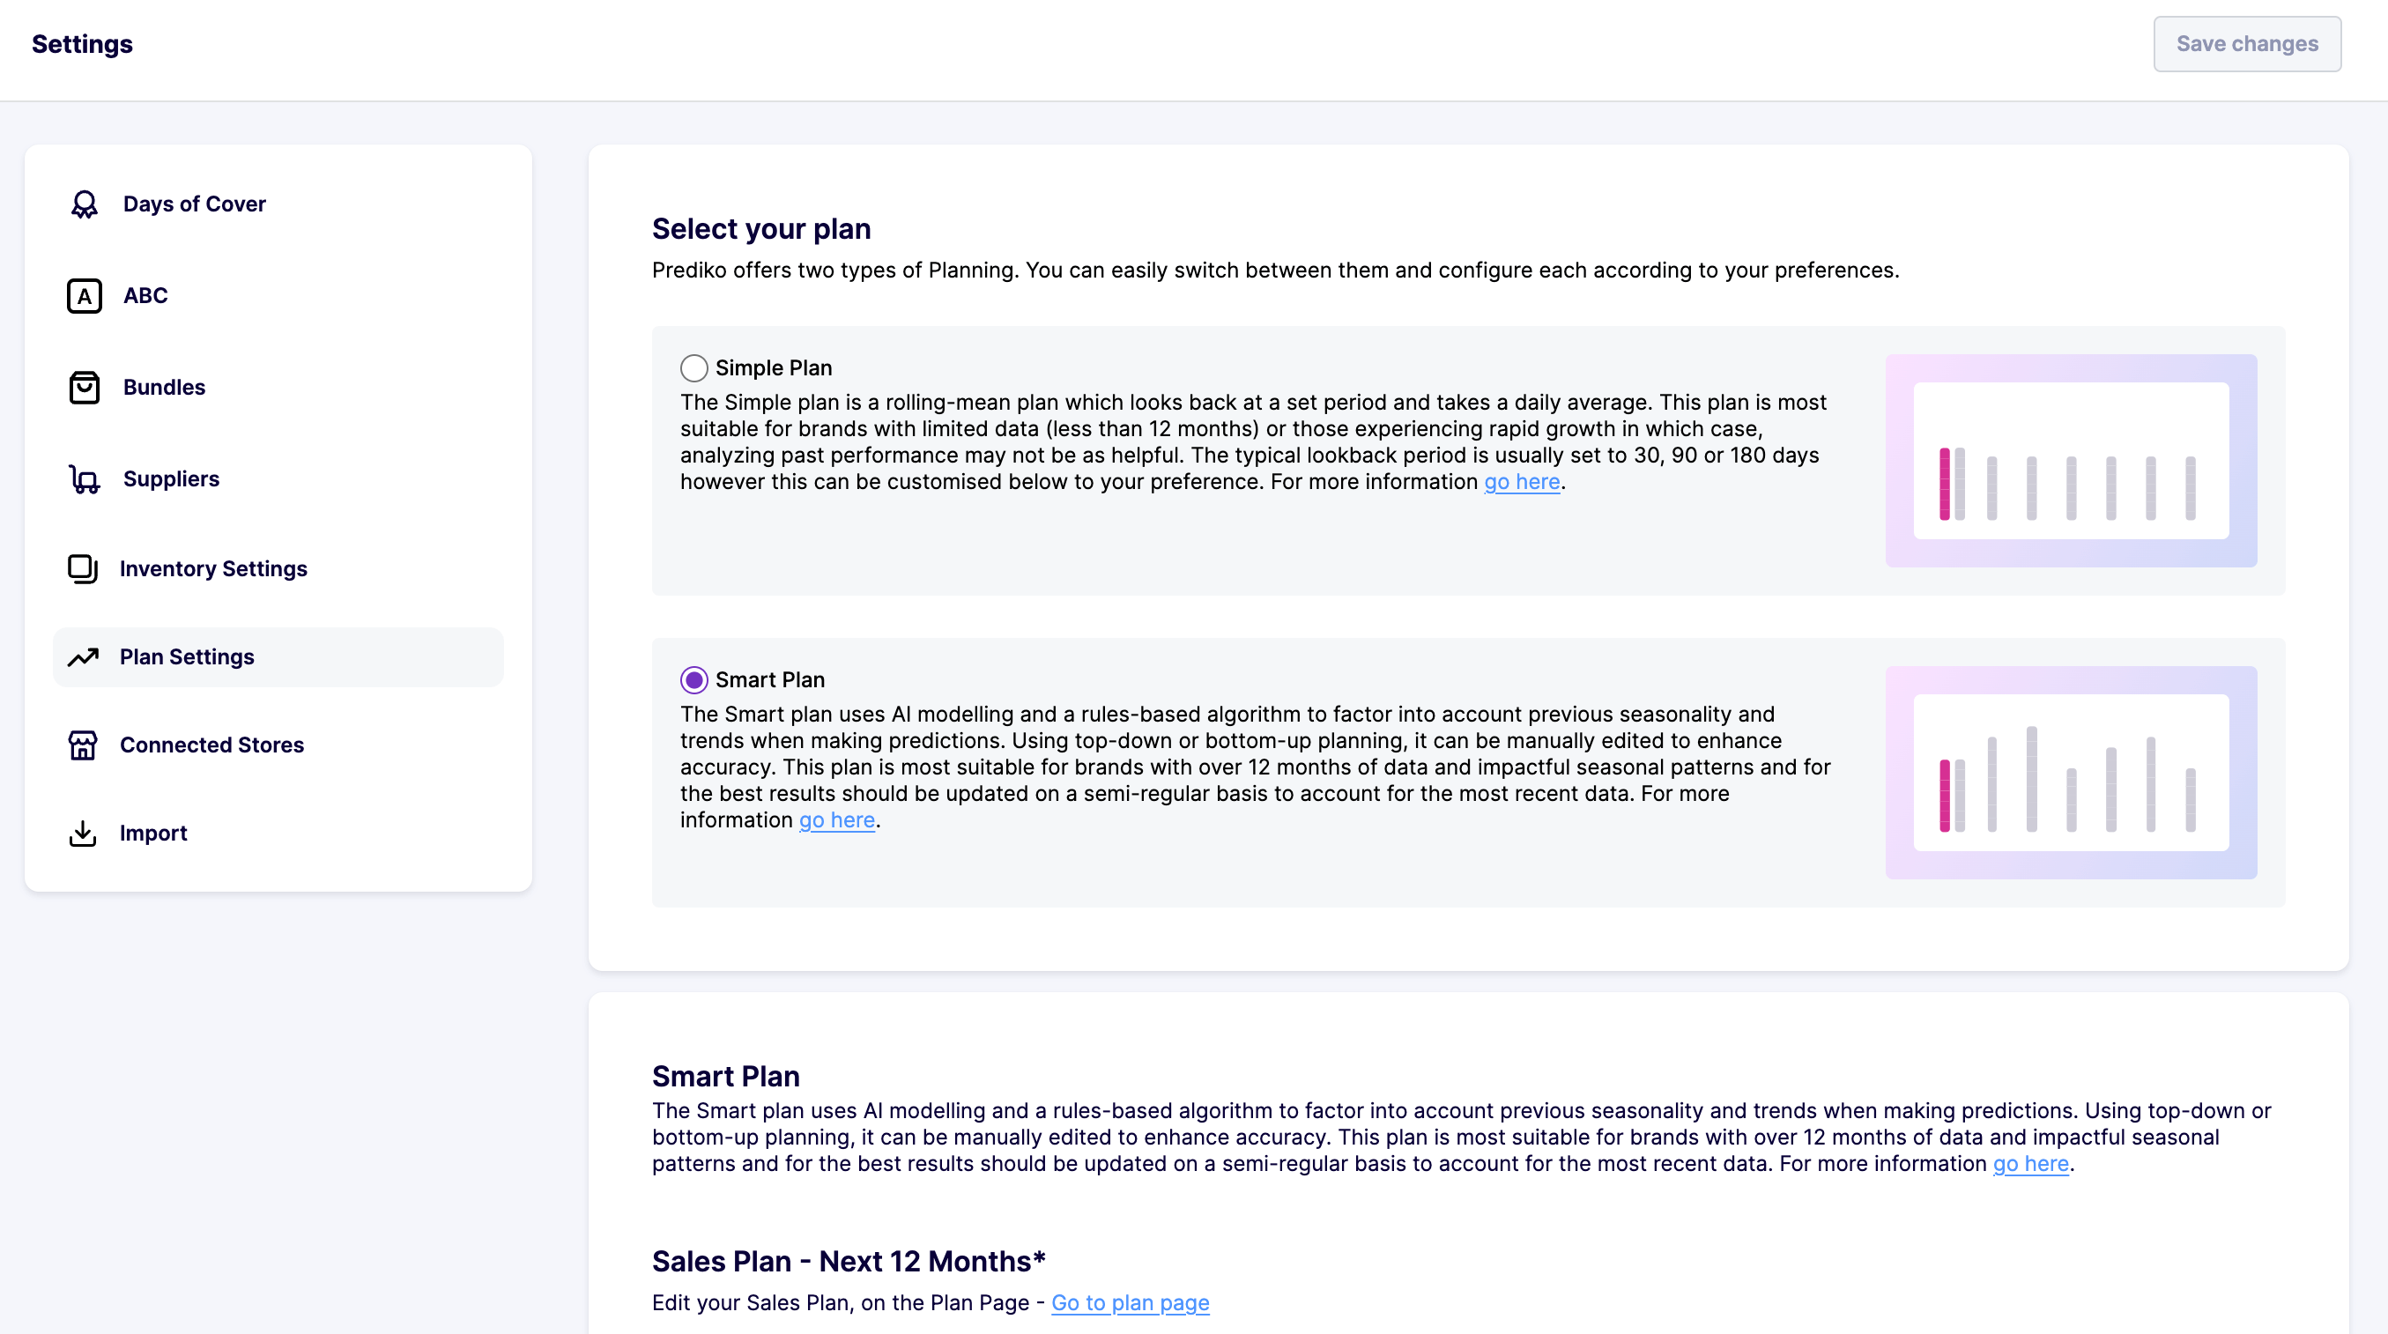Click the Plan Settings trend arrow icon
Viewport: 2388px width, 1334px height.
pyautogui.click(x=83, y=657)
